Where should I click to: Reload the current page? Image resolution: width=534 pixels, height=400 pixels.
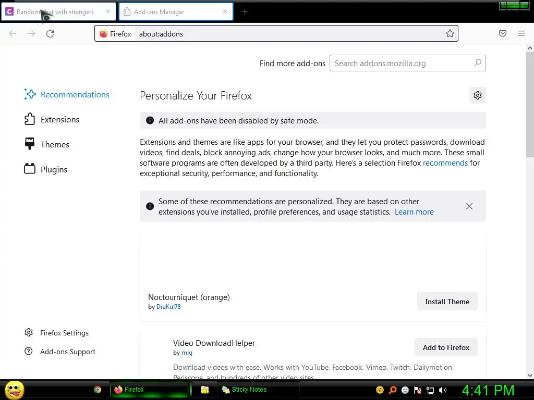click(50, 34)
